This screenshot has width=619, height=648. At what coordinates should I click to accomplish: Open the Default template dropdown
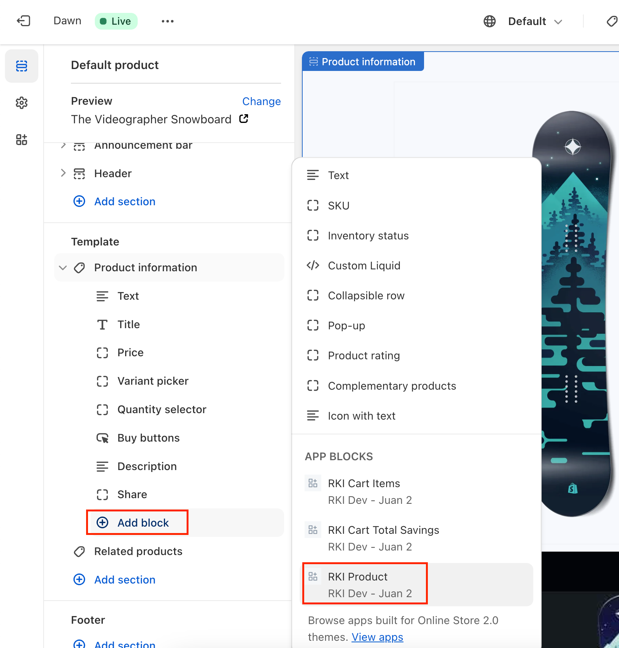pos(535,21)
